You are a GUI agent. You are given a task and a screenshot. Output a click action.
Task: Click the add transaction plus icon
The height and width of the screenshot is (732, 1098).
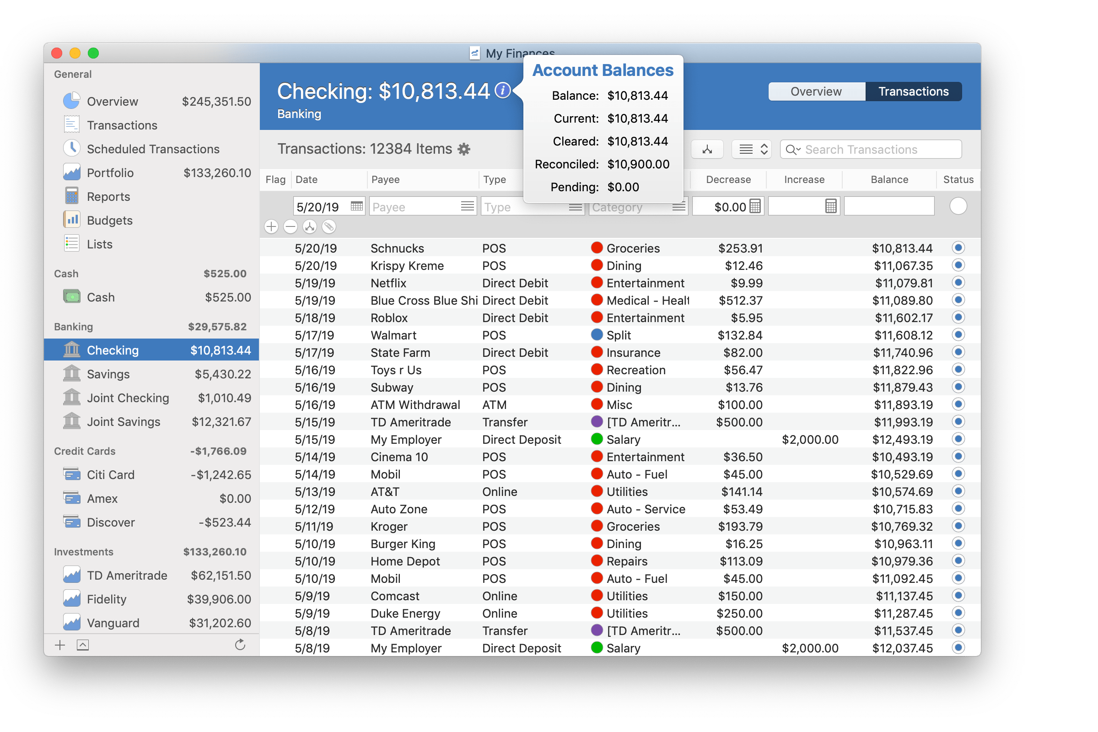[271, 227]
